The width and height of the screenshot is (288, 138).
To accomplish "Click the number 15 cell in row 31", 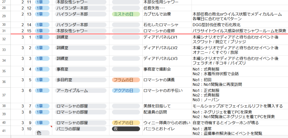I will [x=28, y=31].
